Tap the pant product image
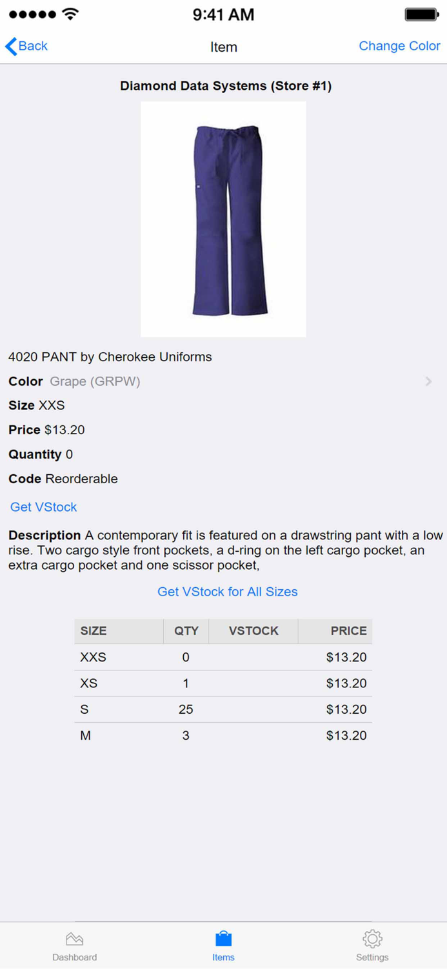447x969 pixels. (223, 218)
